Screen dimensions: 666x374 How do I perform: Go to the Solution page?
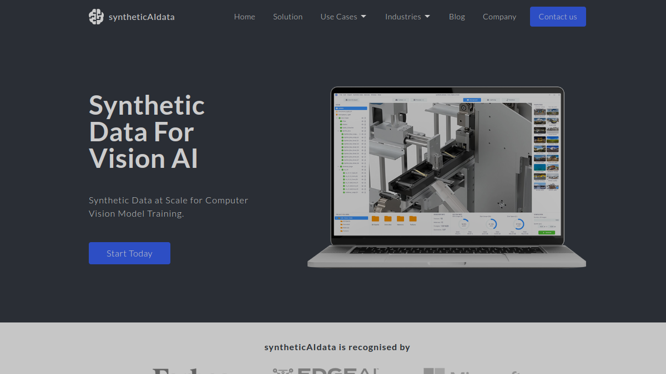click(287, 17)
